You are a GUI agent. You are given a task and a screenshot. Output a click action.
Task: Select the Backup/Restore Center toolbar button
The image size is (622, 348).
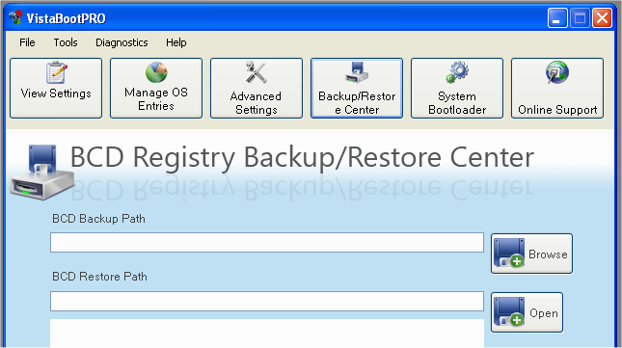click(x=357, y=88)
